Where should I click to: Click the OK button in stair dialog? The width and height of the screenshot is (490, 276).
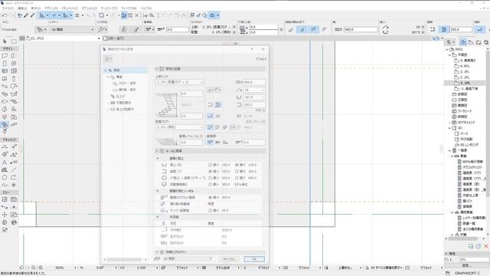(x=254, y=259)
